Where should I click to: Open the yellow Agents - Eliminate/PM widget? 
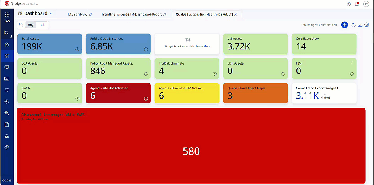tap(187, 93)
